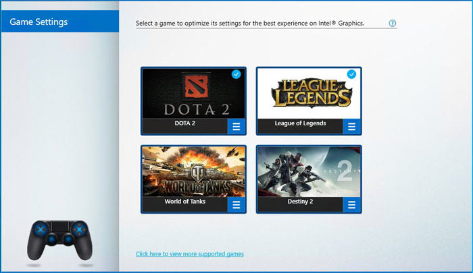Viewport: 473px width, 273px height.
Task: Click the empty sidebar area below Game Settings
Action: 60,121
